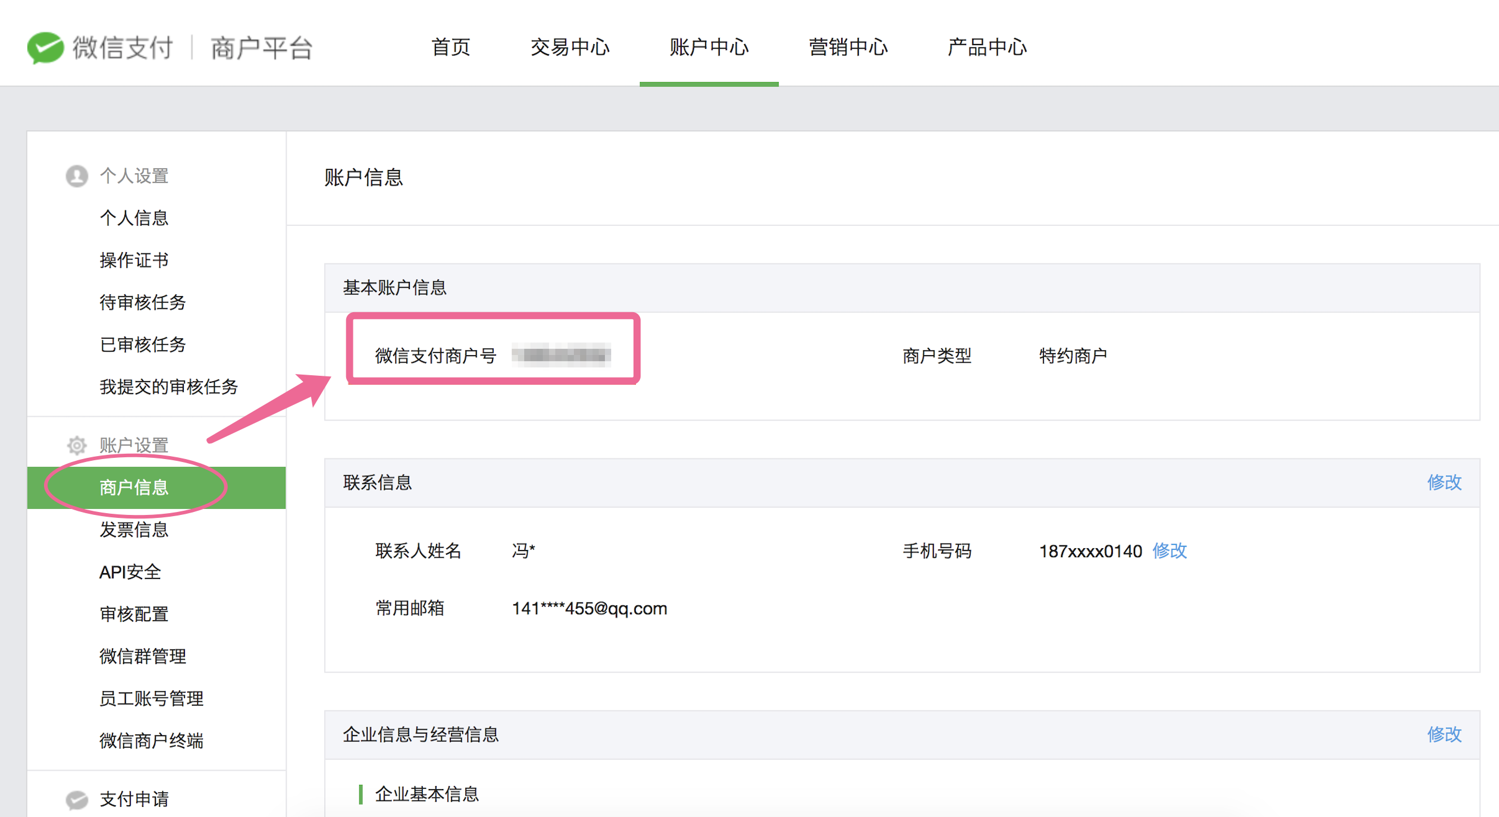Click the WeChat Pay green logo icon
The width and height of the screenshot is (1499, 817).
click(x=45, y=47)
